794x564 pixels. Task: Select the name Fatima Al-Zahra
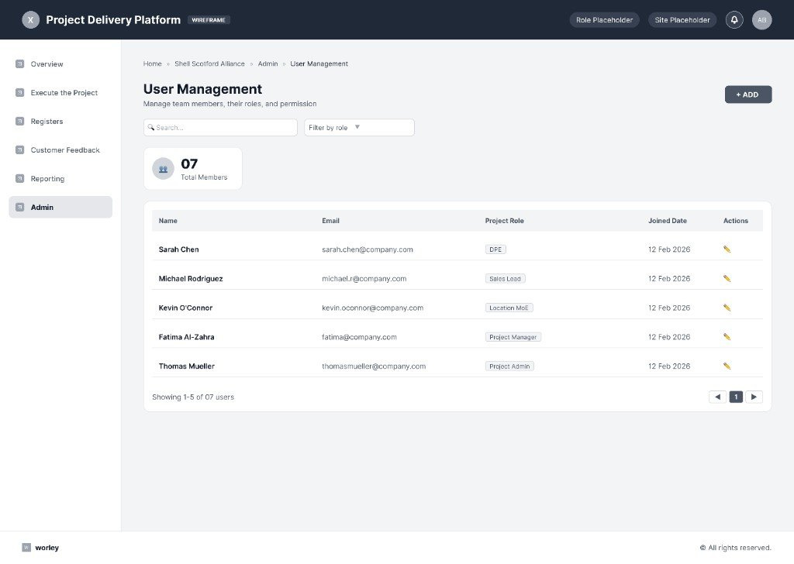coord(186,337)
